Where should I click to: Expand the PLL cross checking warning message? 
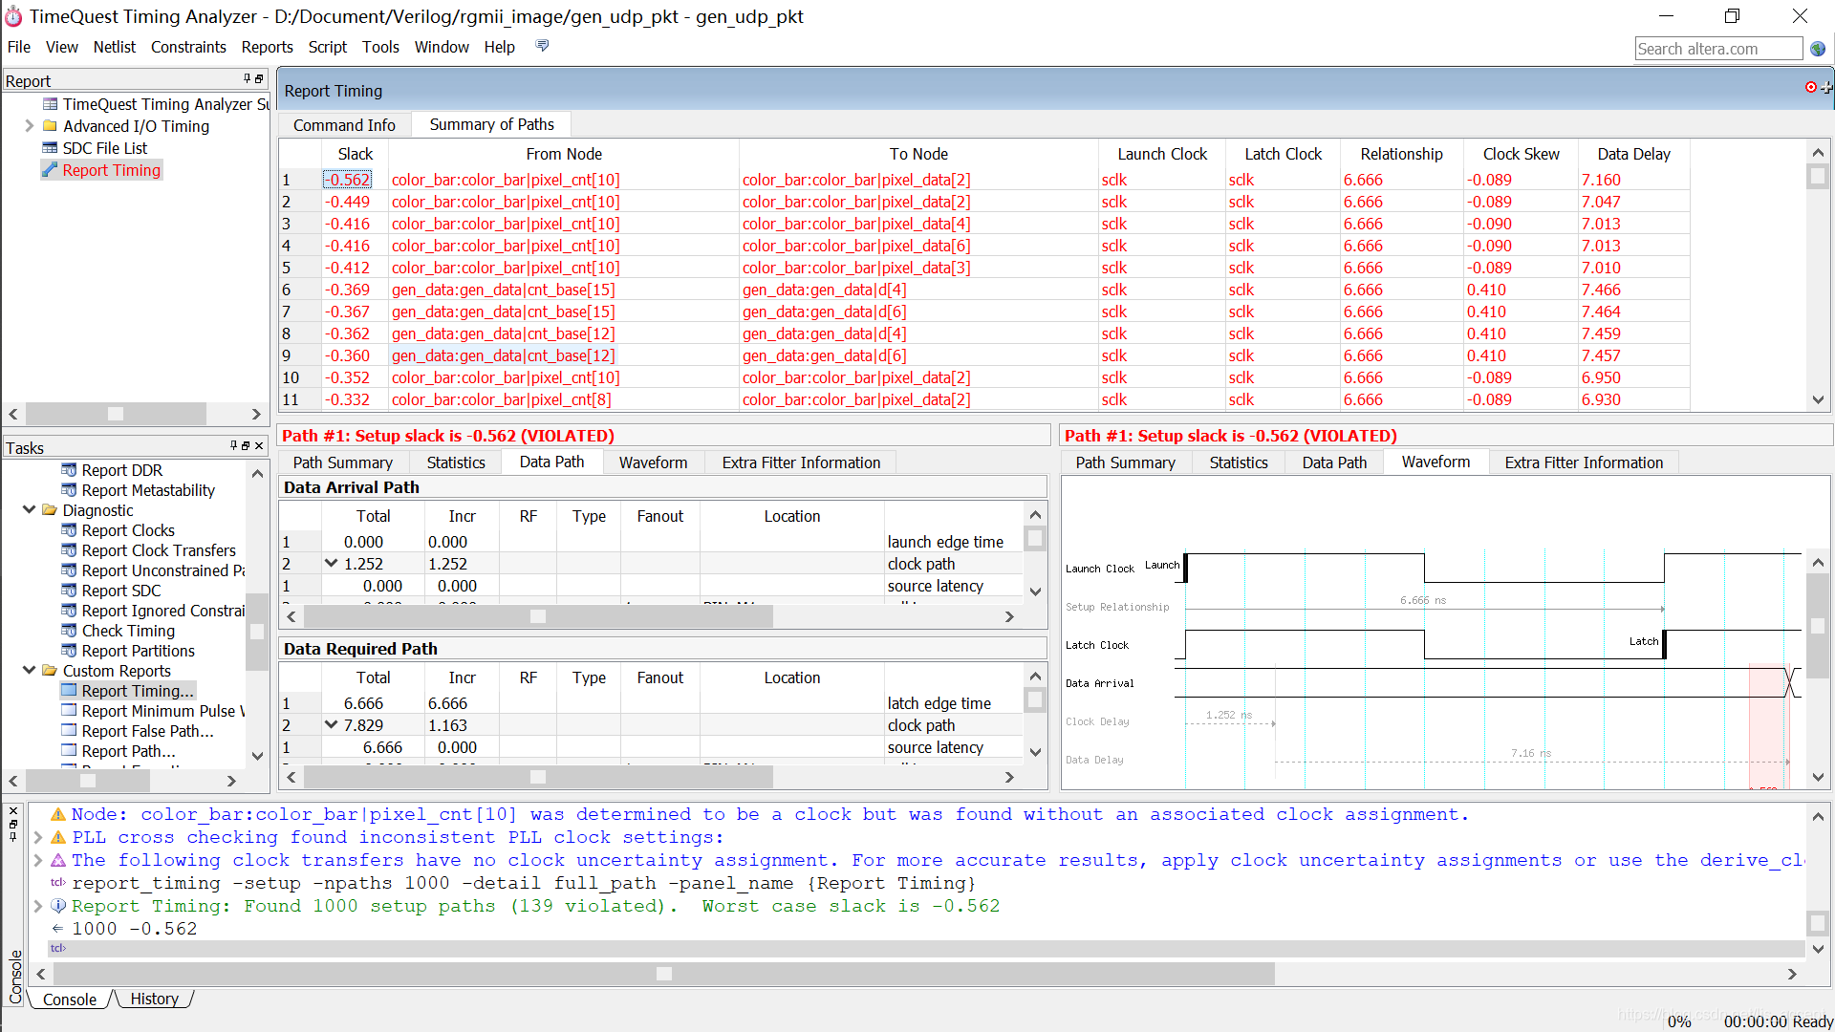click(x=38, y=837)
